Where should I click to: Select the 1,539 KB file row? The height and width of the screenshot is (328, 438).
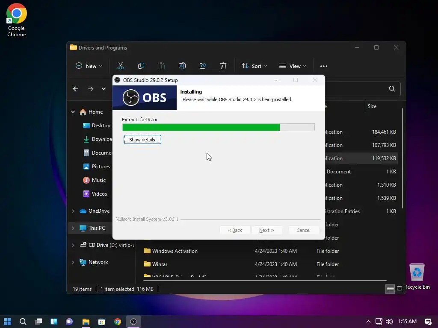(361, 198)
